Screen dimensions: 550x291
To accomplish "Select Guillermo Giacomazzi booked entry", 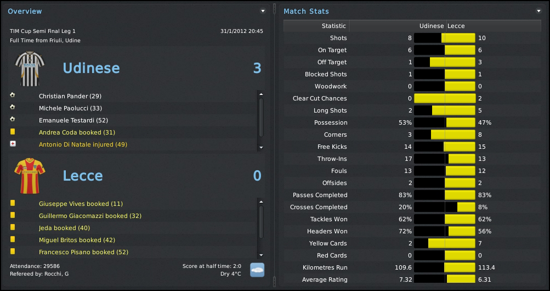I will coord(90,216).
